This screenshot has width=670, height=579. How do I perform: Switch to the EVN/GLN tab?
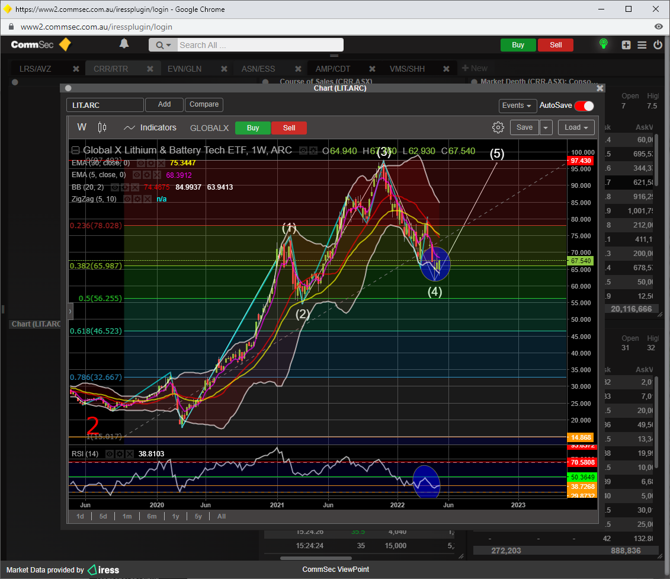184,69
